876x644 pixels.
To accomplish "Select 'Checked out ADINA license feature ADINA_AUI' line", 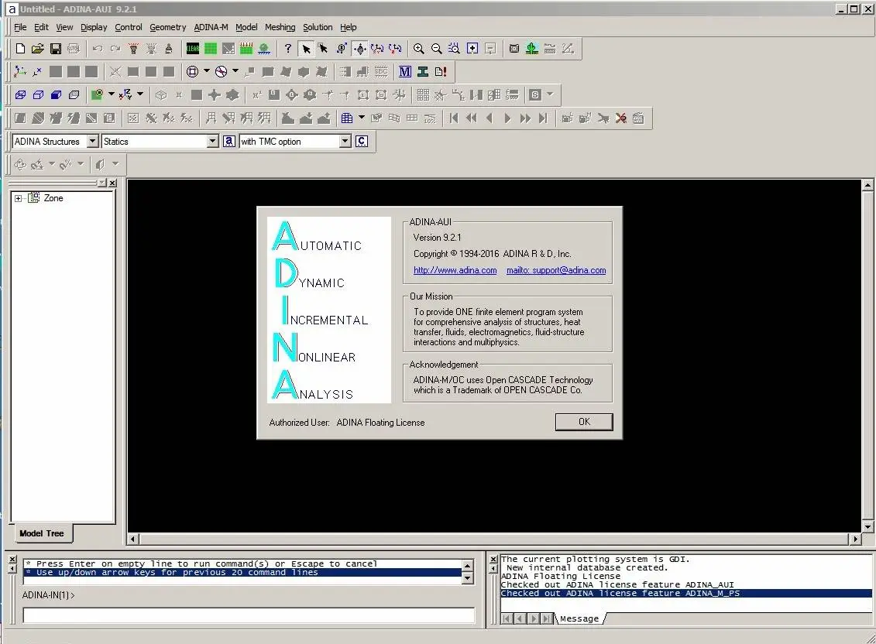I will (x=617, y=585).
